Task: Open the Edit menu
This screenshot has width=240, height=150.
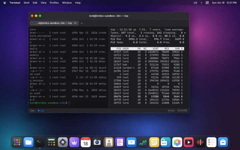Action: [35, 3]
